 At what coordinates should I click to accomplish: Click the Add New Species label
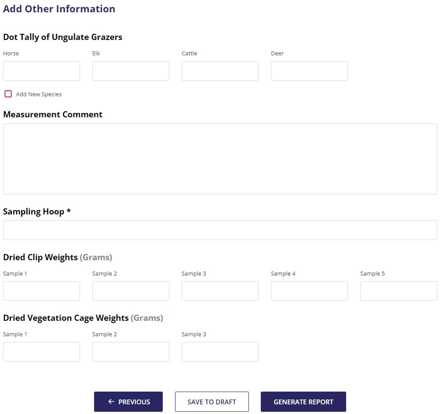point(39,94)
